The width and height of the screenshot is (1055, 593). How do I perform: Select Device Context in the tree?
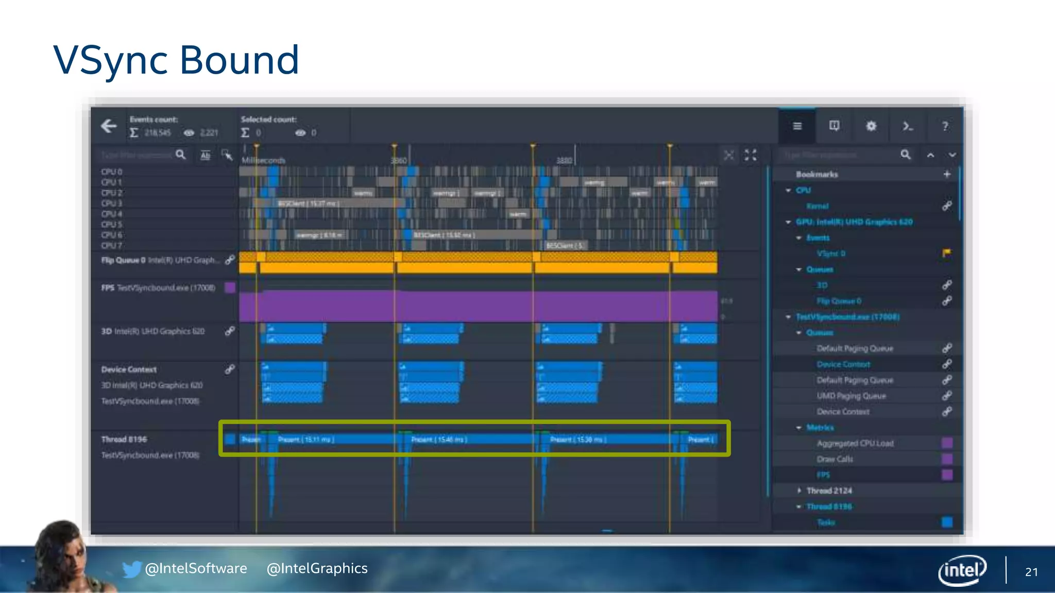click(x=843, y=364)
